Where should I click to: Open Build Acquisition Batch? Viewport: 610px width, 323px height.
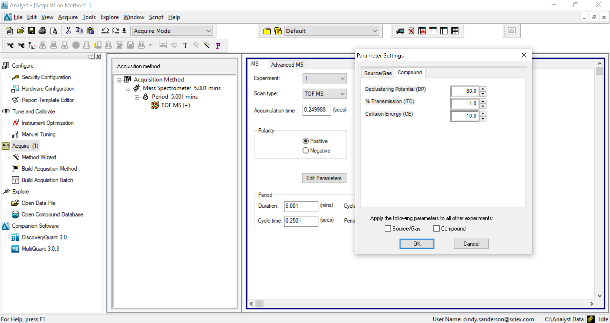pos(47,180)
